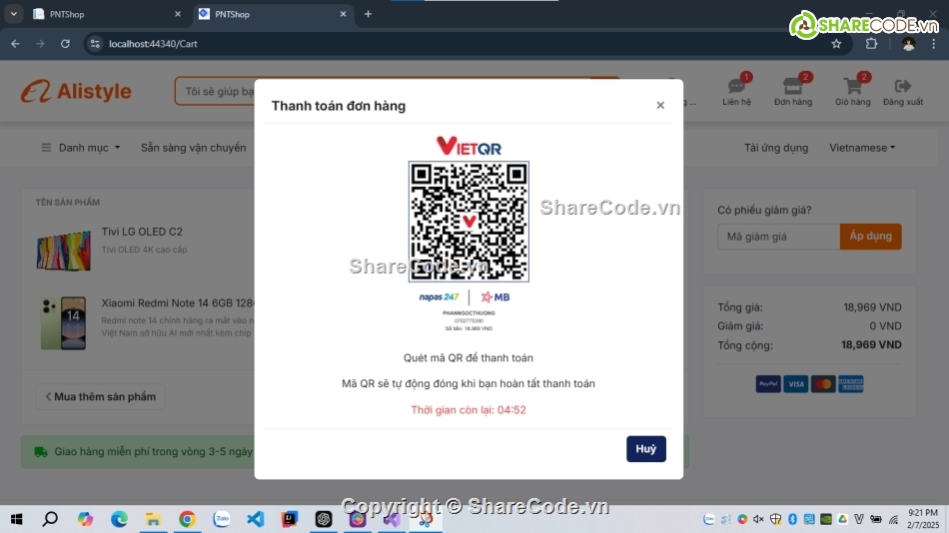Launch Microsoft Edge from taskbar
This screenshot has width=949, height=533.
click(x=119, y=519)
